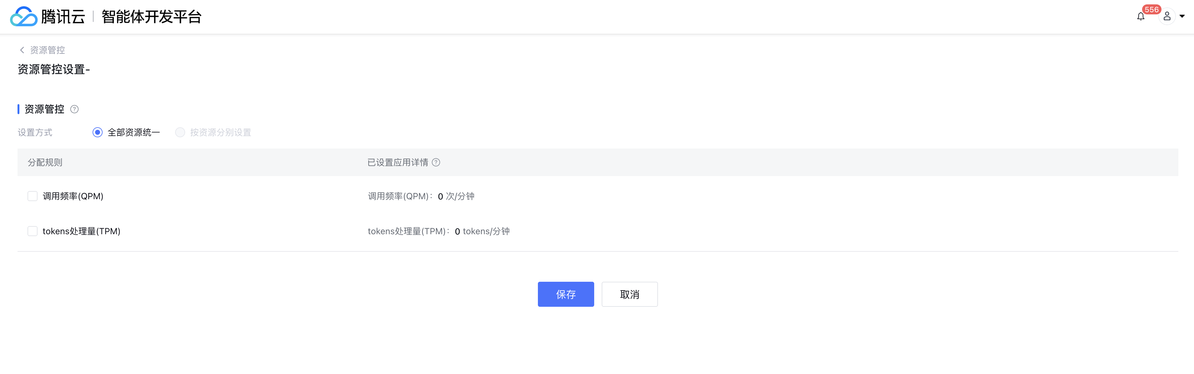1194x374 pixels.
Task: Click the 已设置应用详情 column header
Action: pyautogui.click(x=398, y=163)
